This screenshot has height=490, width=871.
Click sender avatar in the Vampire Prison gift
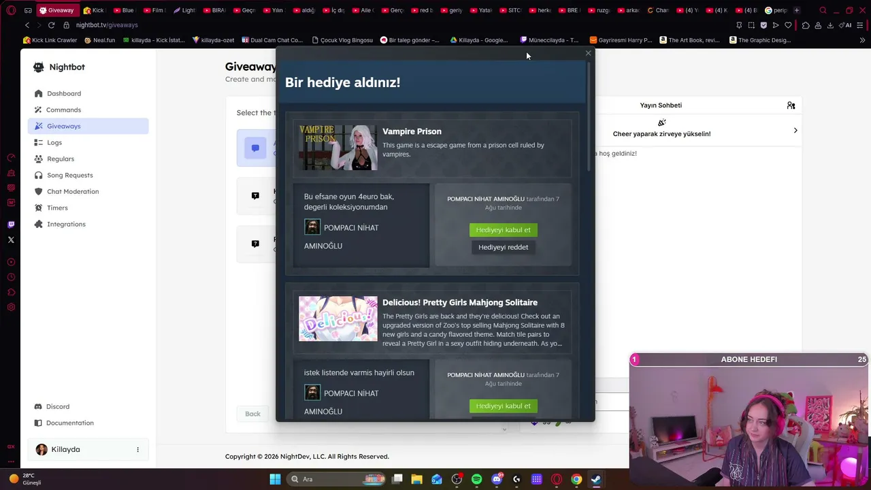(312, 227)
